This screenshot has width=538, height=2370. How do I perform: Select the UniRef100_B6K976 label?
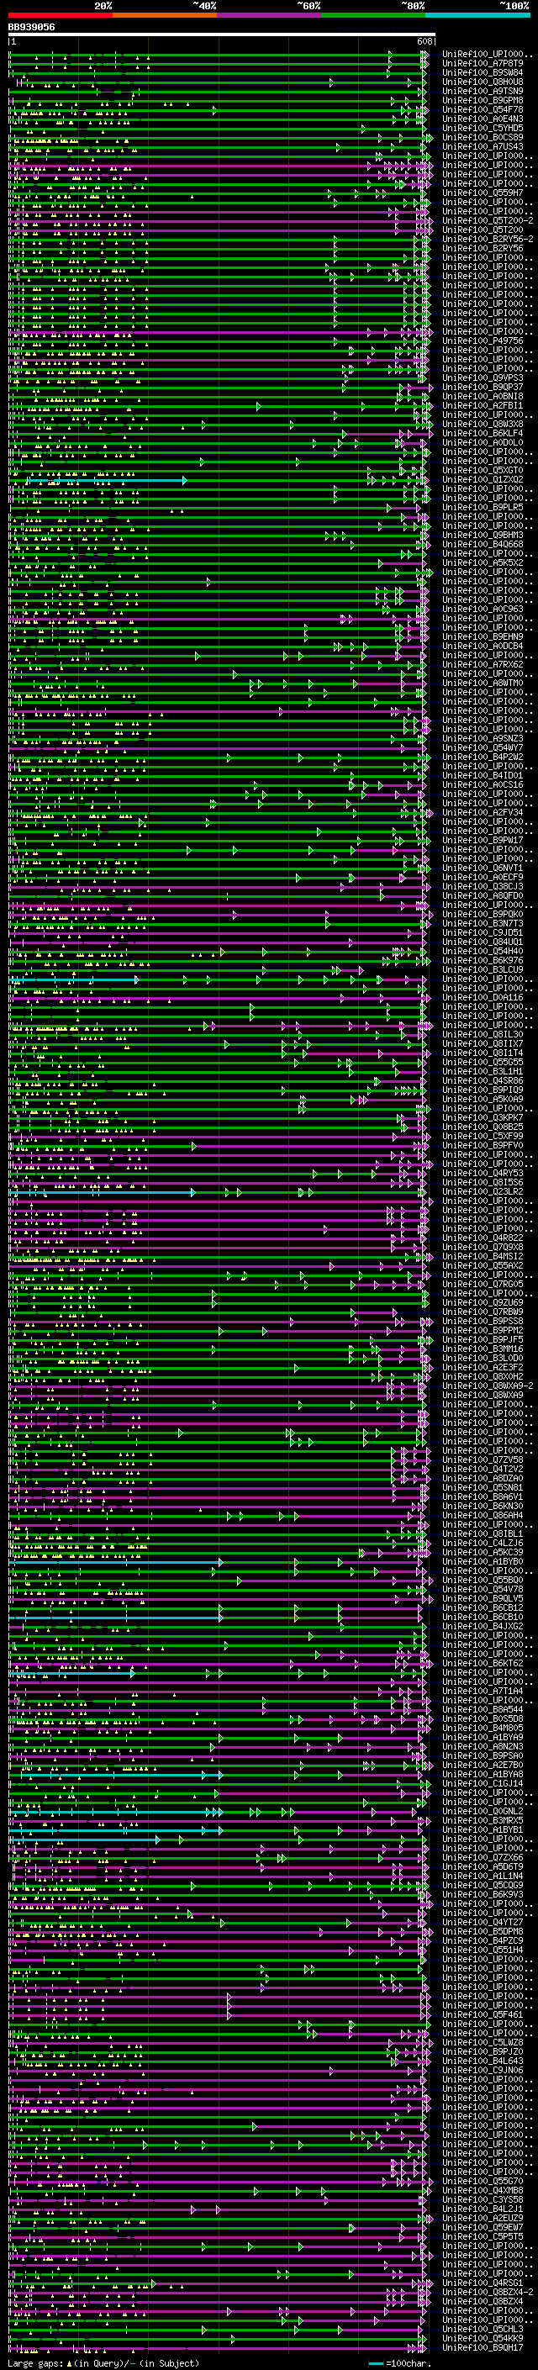(x=483, y=960)
